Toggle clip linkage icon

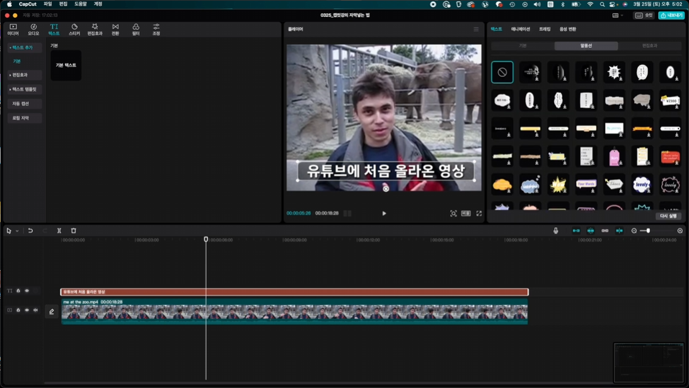click(605, 230)
